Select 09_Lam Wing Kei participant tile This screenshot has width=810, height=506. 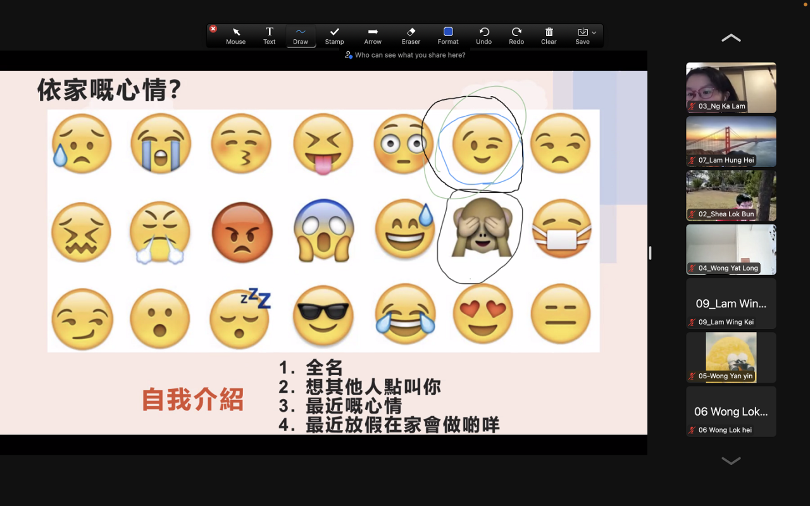731,304
